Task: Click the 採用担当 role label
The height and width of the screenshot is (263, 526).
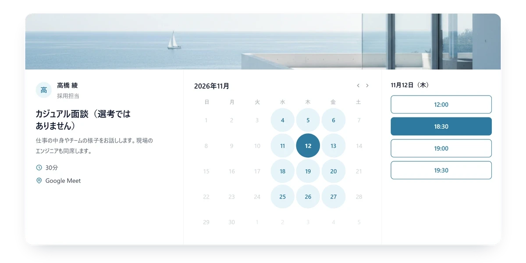Action: point(68,96)
